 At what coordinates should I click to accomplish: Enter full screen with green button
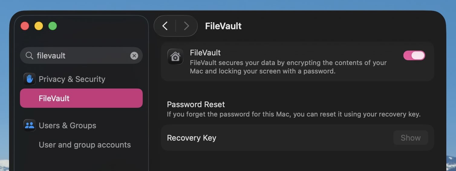point(53,26)
